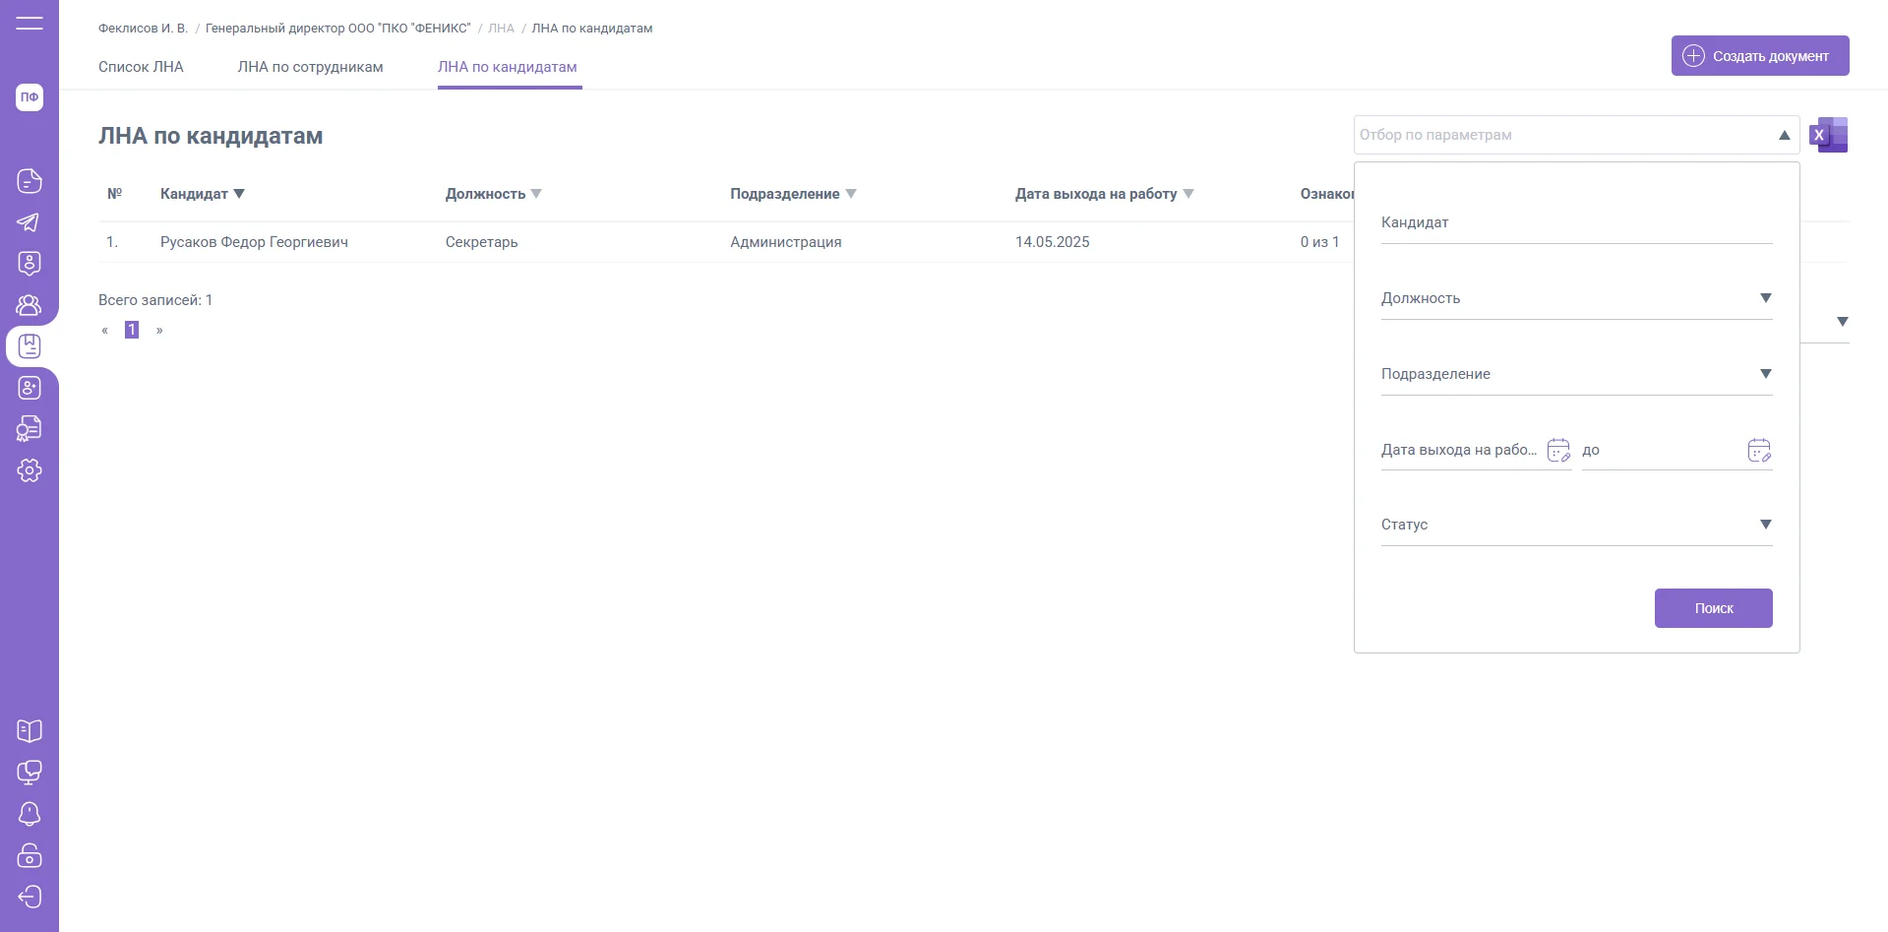
Task: Click the Кандидат filter input field
Action: pyautogui.click(x=1575, y=223)
